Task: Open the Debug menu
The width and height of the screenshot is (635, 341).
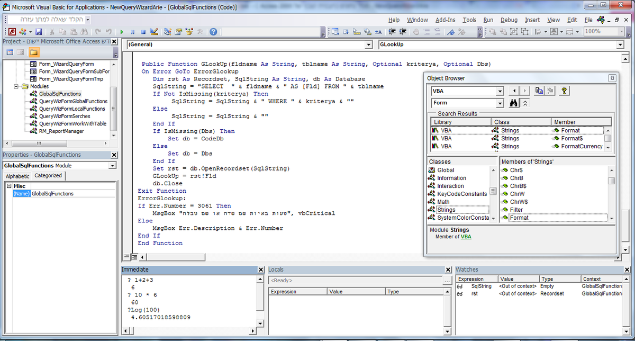Action: (x=509, y=20)
